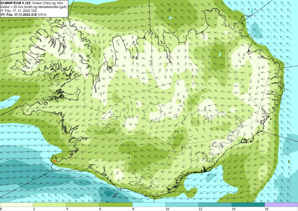The width and height of the screenshot is (298, 211).
Task: Click the teal 12–14 m/s legend swatch
Action: (x=215, y=204)
